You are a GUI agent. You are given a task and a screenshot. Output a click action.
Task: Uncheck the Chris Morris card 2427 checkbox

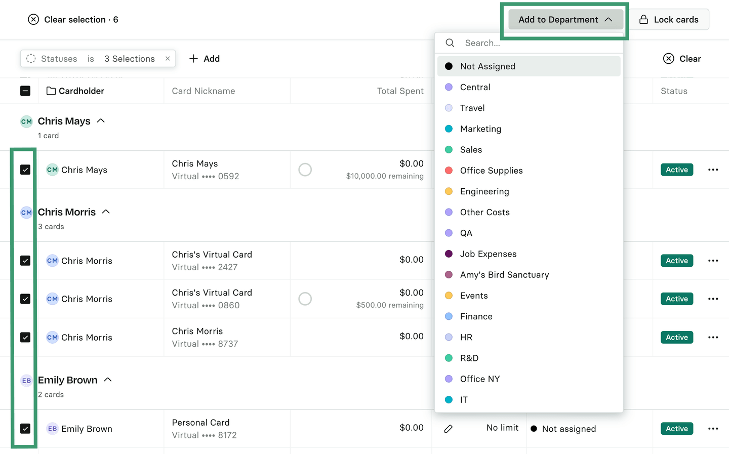pos(25,261)
